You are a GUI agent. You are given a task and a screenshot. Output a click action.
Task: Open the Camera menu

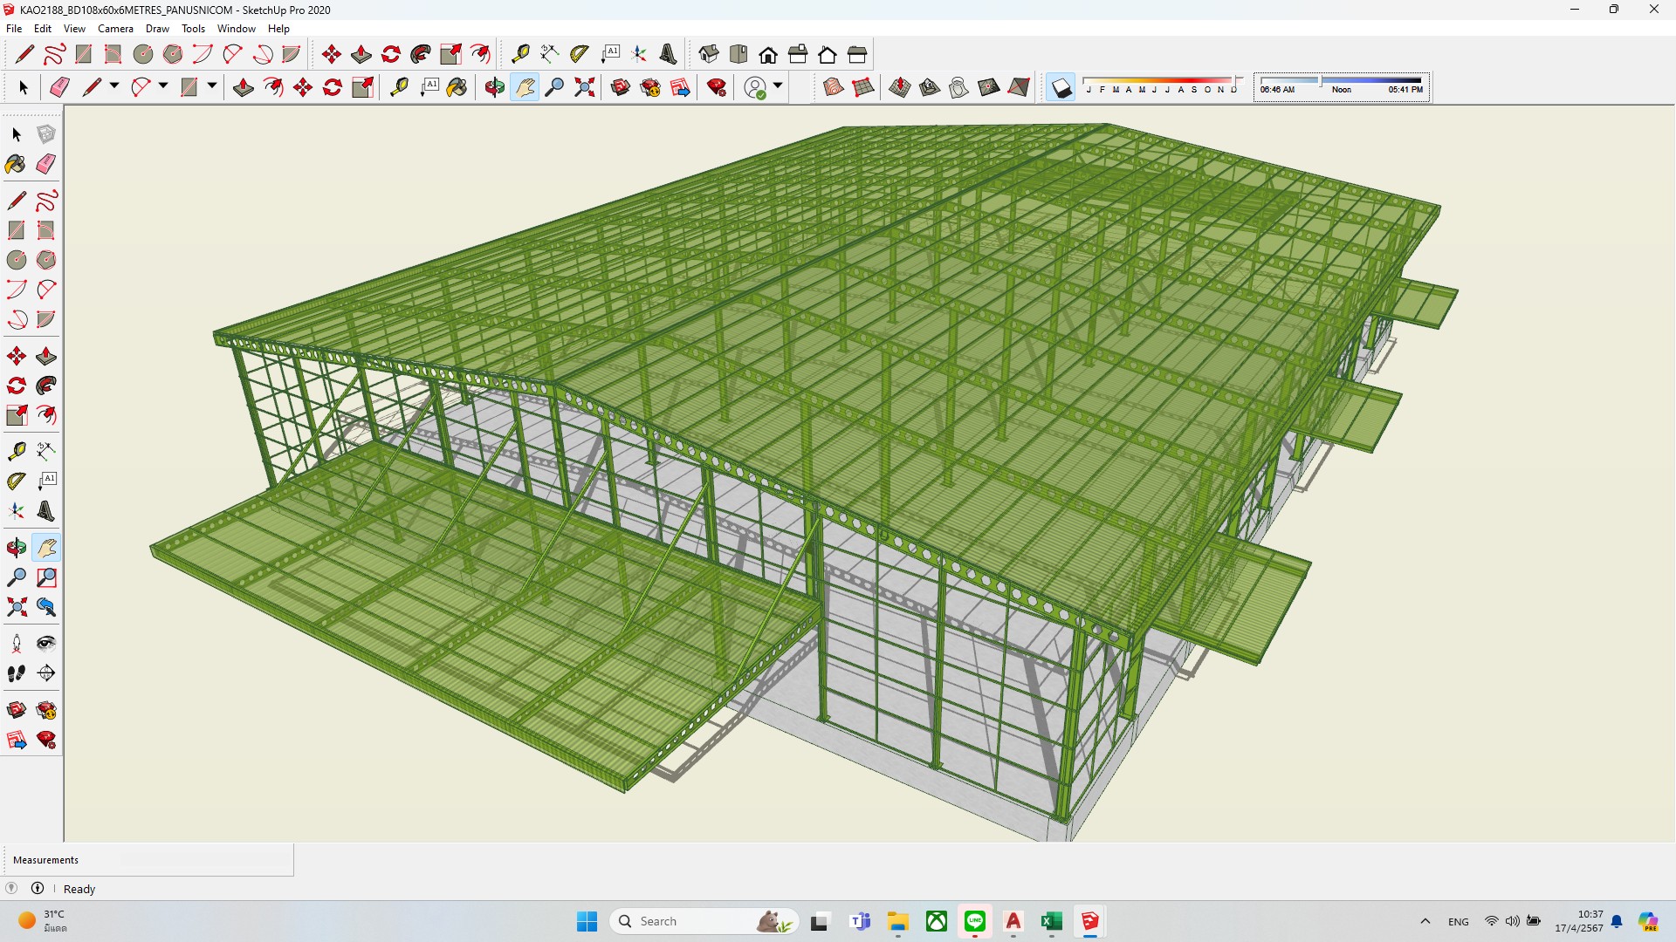(x=115, y=29)
